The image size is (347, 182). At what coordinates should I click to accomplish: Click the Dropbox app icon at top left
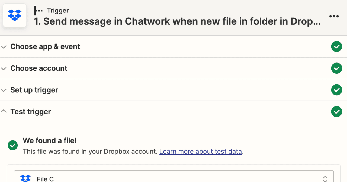14,15
